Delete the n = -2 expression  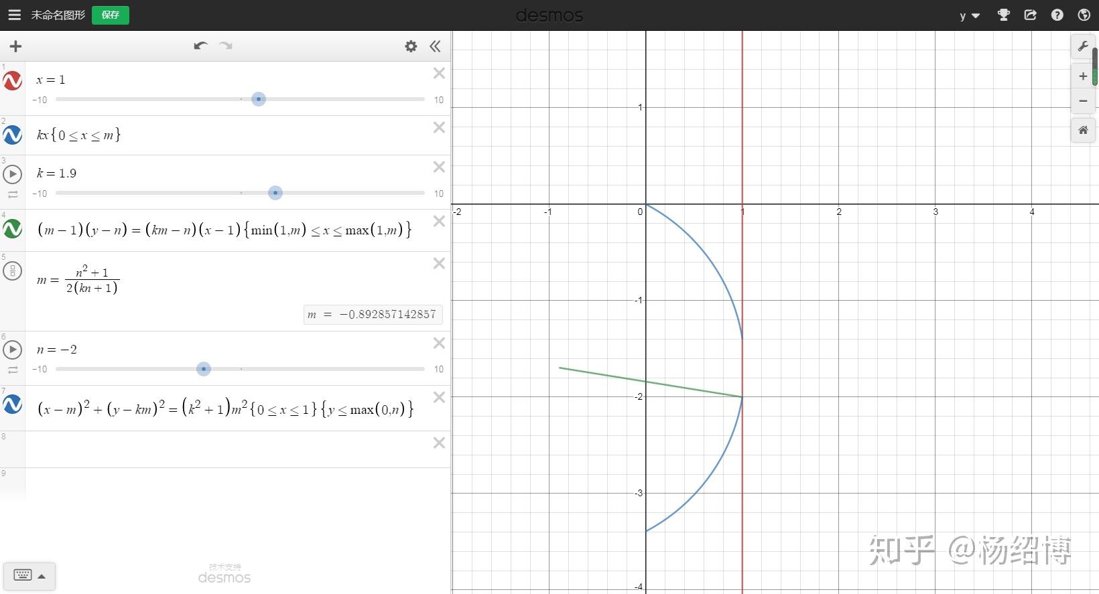coord(439,343)
